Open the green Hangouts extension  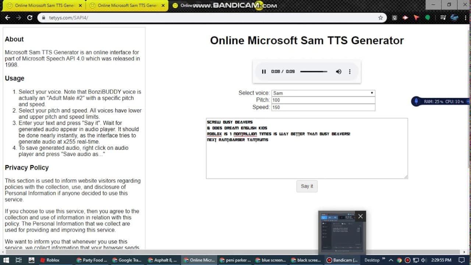tap(428, 18)
